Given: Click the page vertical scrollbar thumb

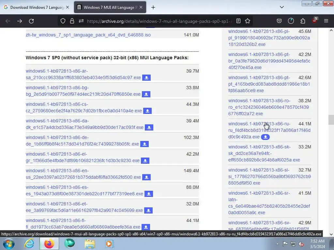Looking at the screenshot, I should click(331, 120).
